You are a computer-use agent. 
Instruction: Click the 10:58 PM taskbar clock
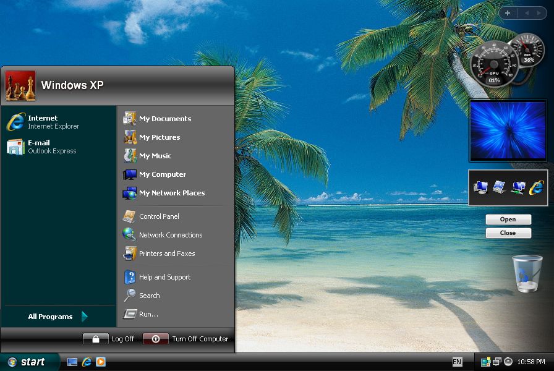tap(531, 362)
